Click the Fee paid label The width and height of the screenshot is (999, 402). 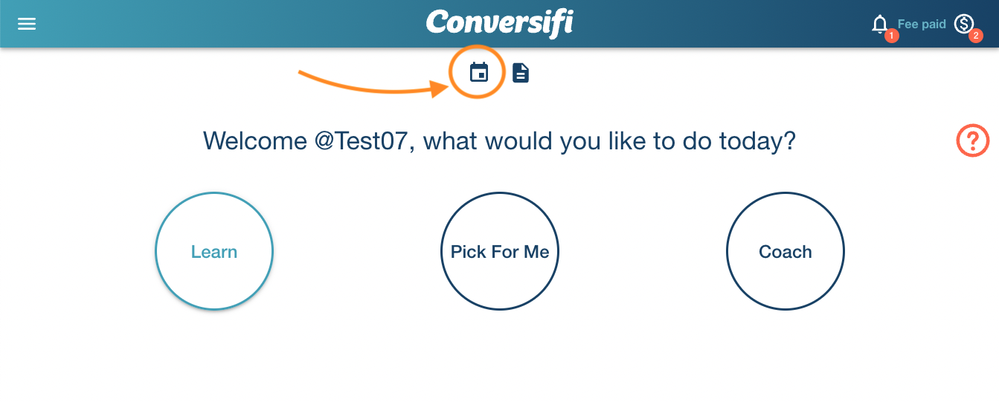click(x=922, y=25)
